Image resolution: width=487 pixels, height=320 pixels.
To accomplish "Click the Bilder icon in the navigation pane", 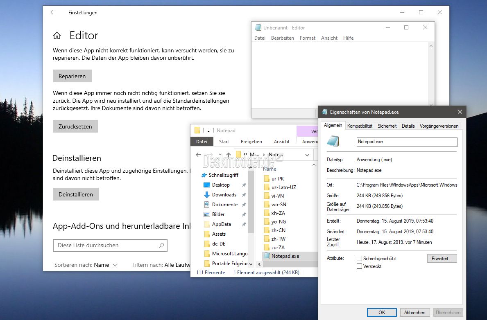I will point(207,214).
